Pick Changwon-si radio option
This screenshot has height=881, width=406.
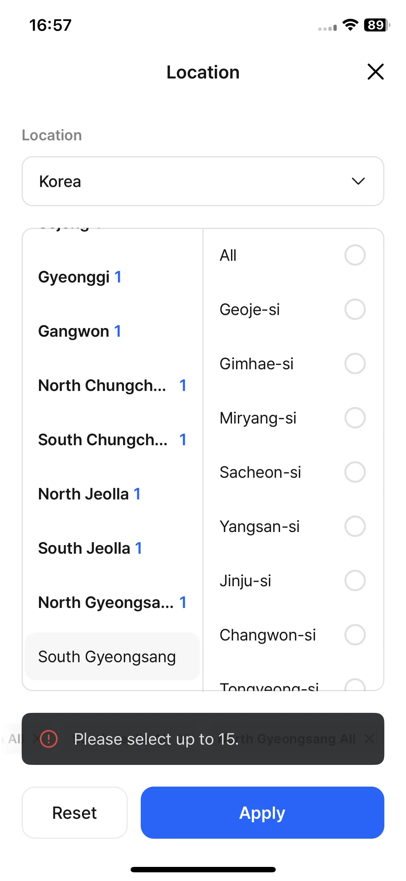click(355, 635)
